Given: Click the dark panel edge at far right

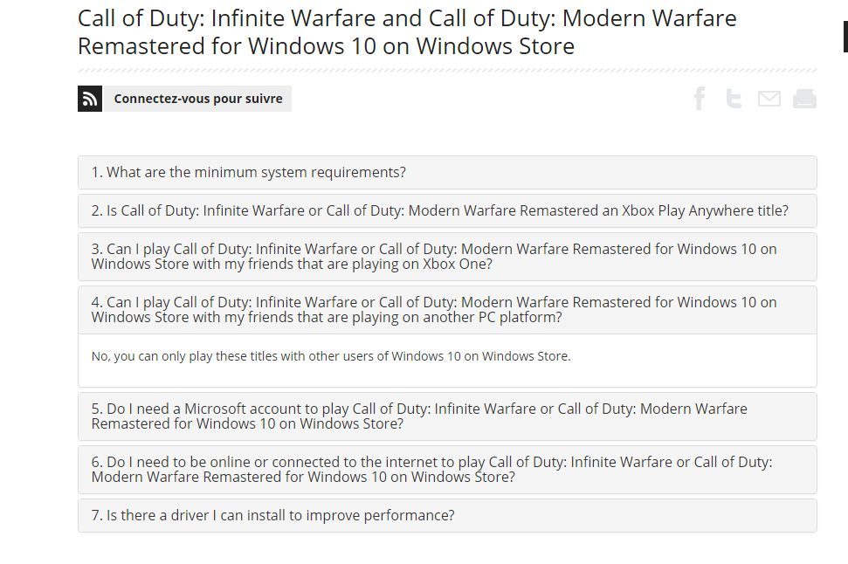Looking at the screenshot, I should [845, 37].
